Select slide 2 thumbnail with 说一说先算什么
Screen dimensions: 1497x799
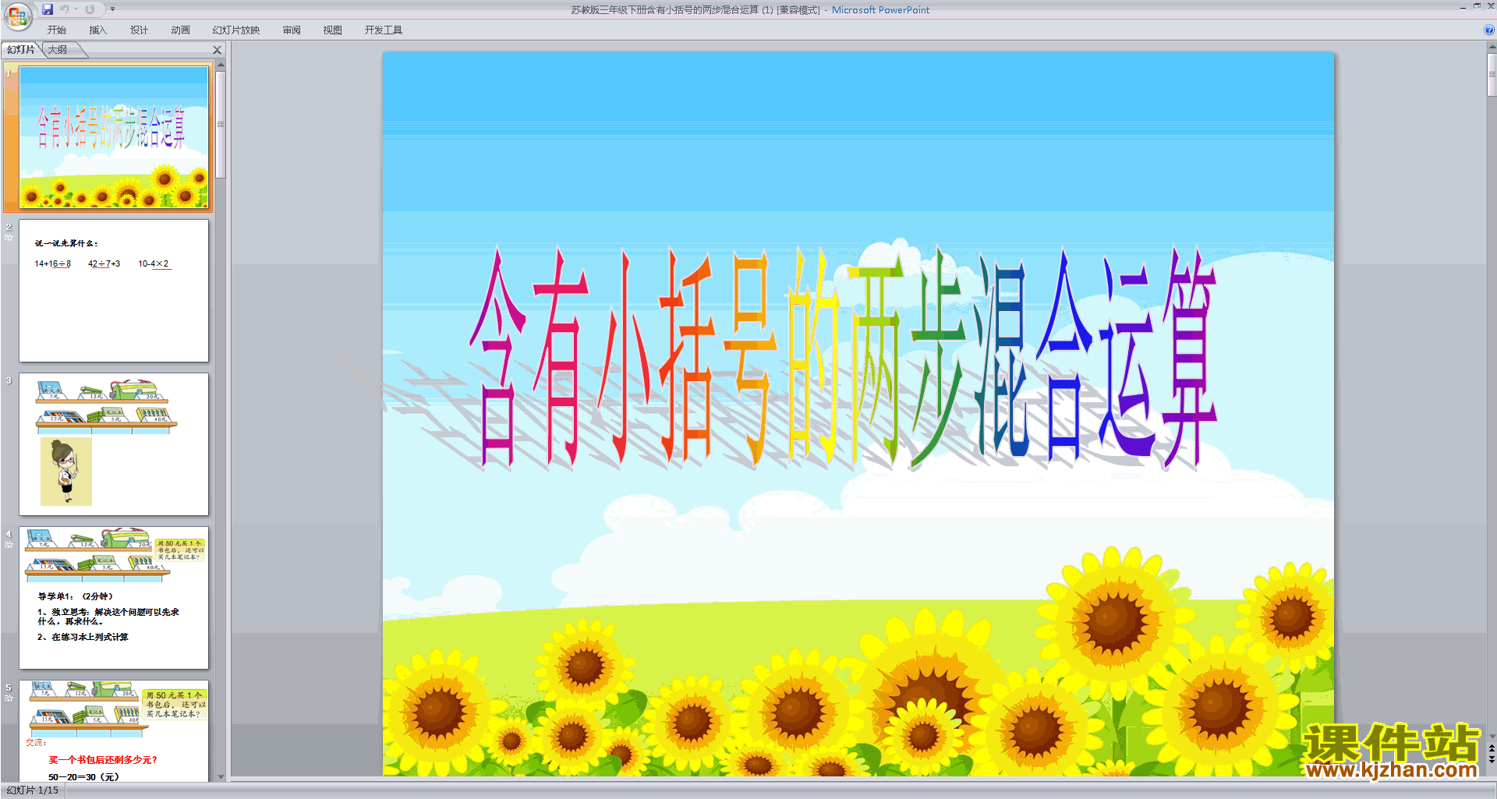tap(114, 291)
